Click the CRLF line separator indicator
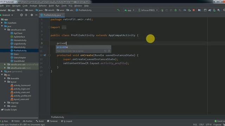225x126 pixels. click(201, 125)
